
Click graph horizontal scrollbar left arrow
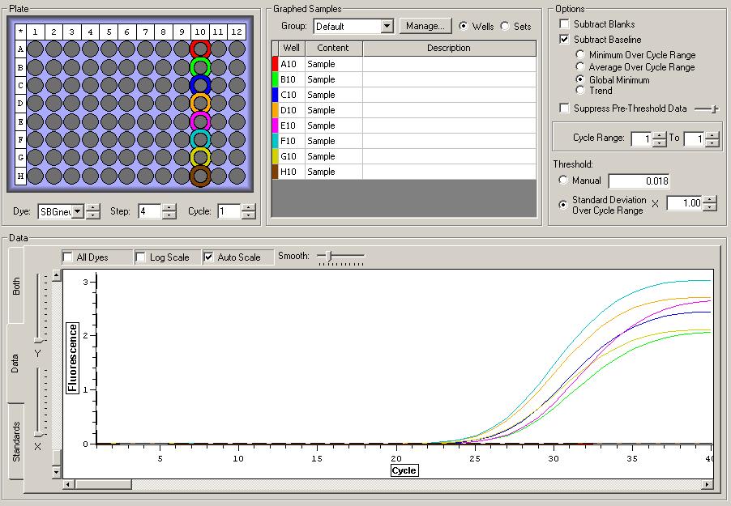point(68,484)
